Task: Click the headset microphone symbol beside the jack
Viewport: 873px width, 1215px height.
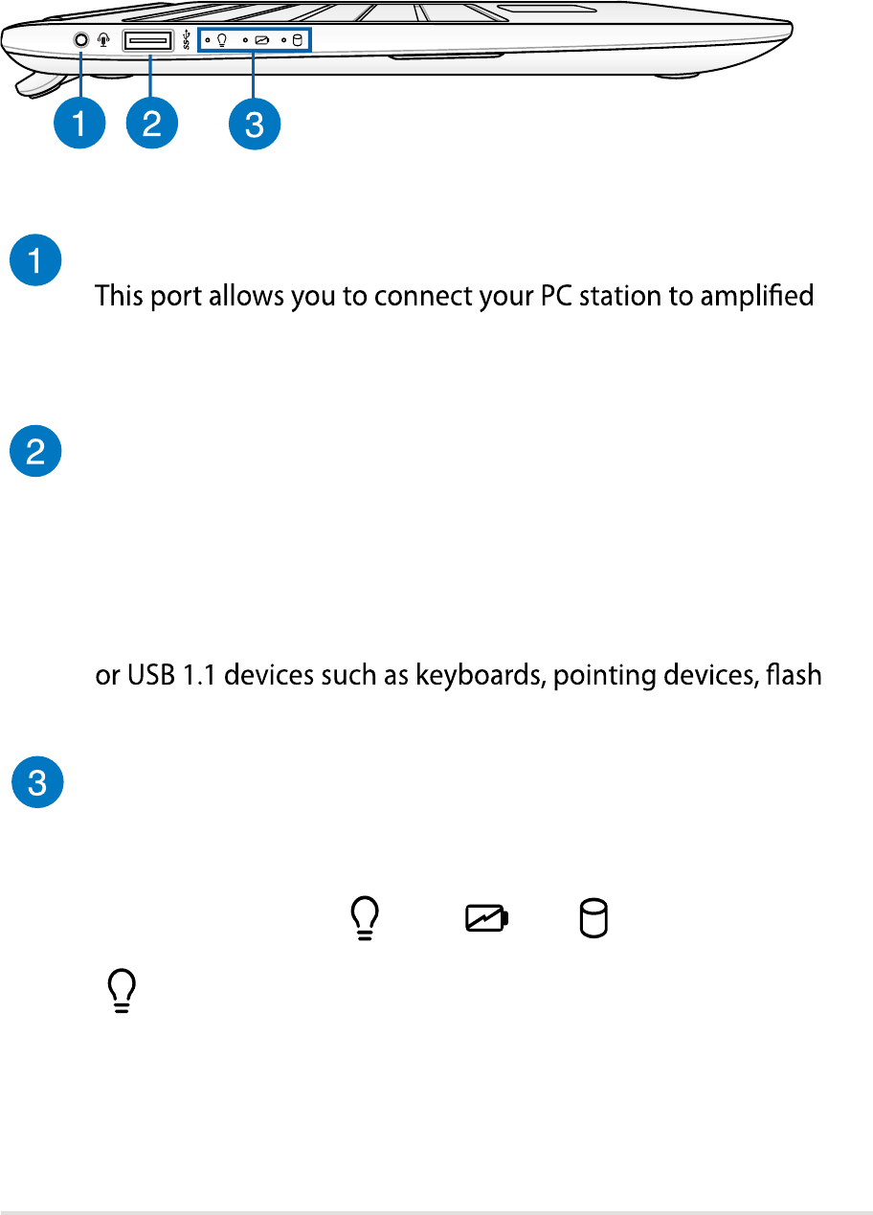Action: [x=102, y=41]
